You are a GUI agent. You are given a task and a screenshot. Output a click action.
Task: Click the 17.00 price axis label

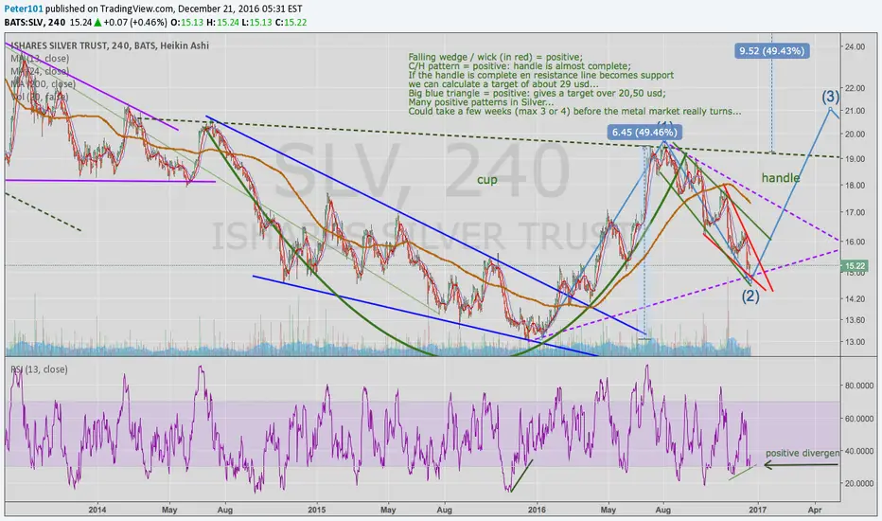tap(855, 212)
